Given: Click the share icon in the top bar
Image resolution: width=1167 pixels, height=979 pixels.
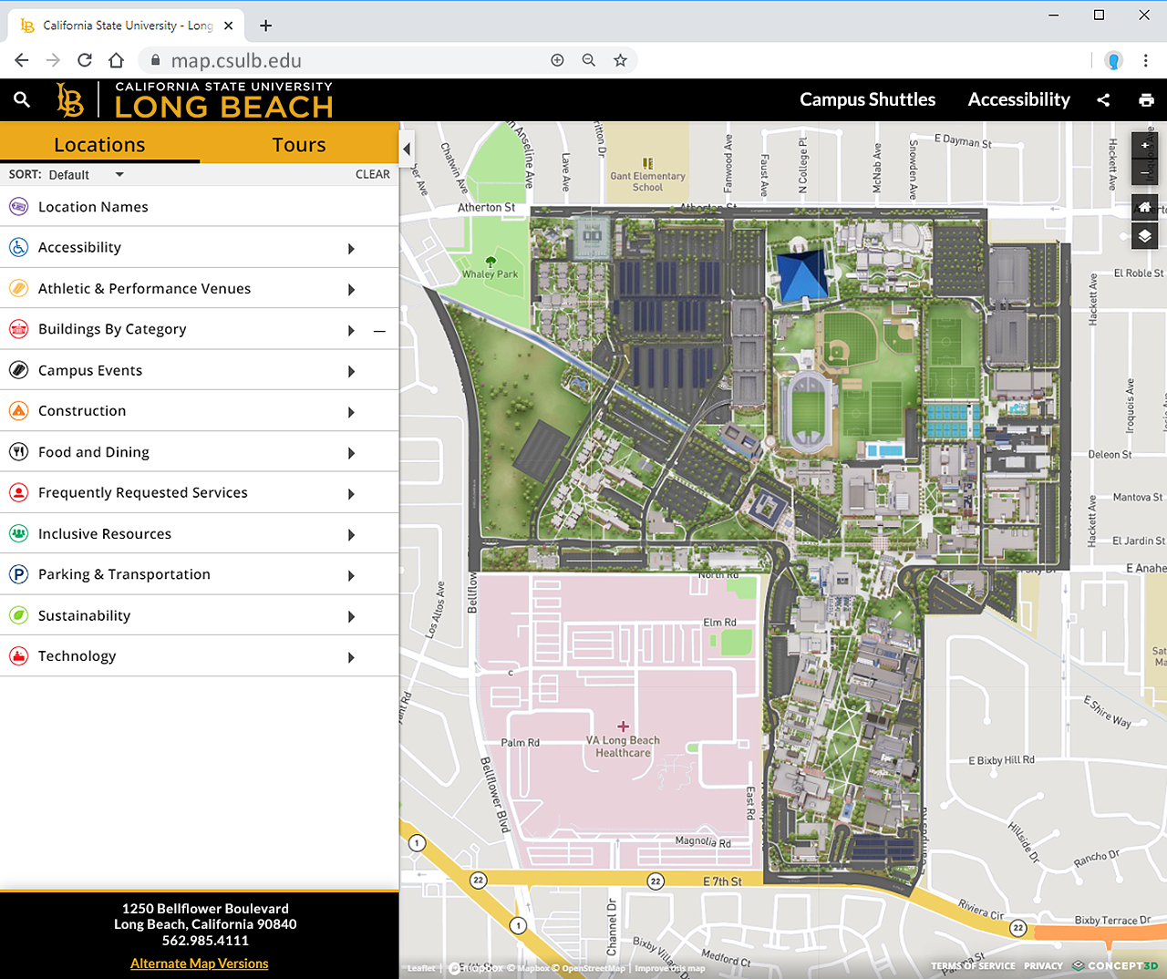Looking at the screenshot, I should (1103, 100).
